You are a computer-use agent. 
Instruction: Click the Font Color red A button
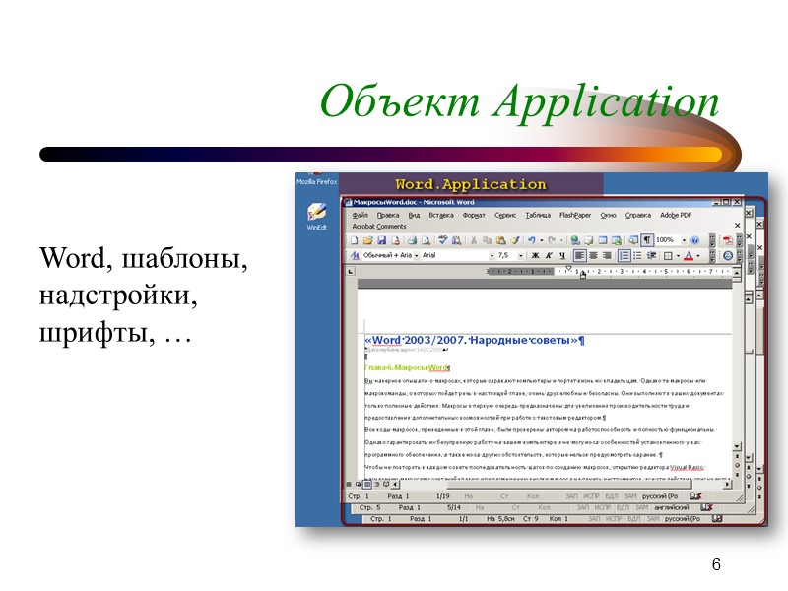(689, 255)
